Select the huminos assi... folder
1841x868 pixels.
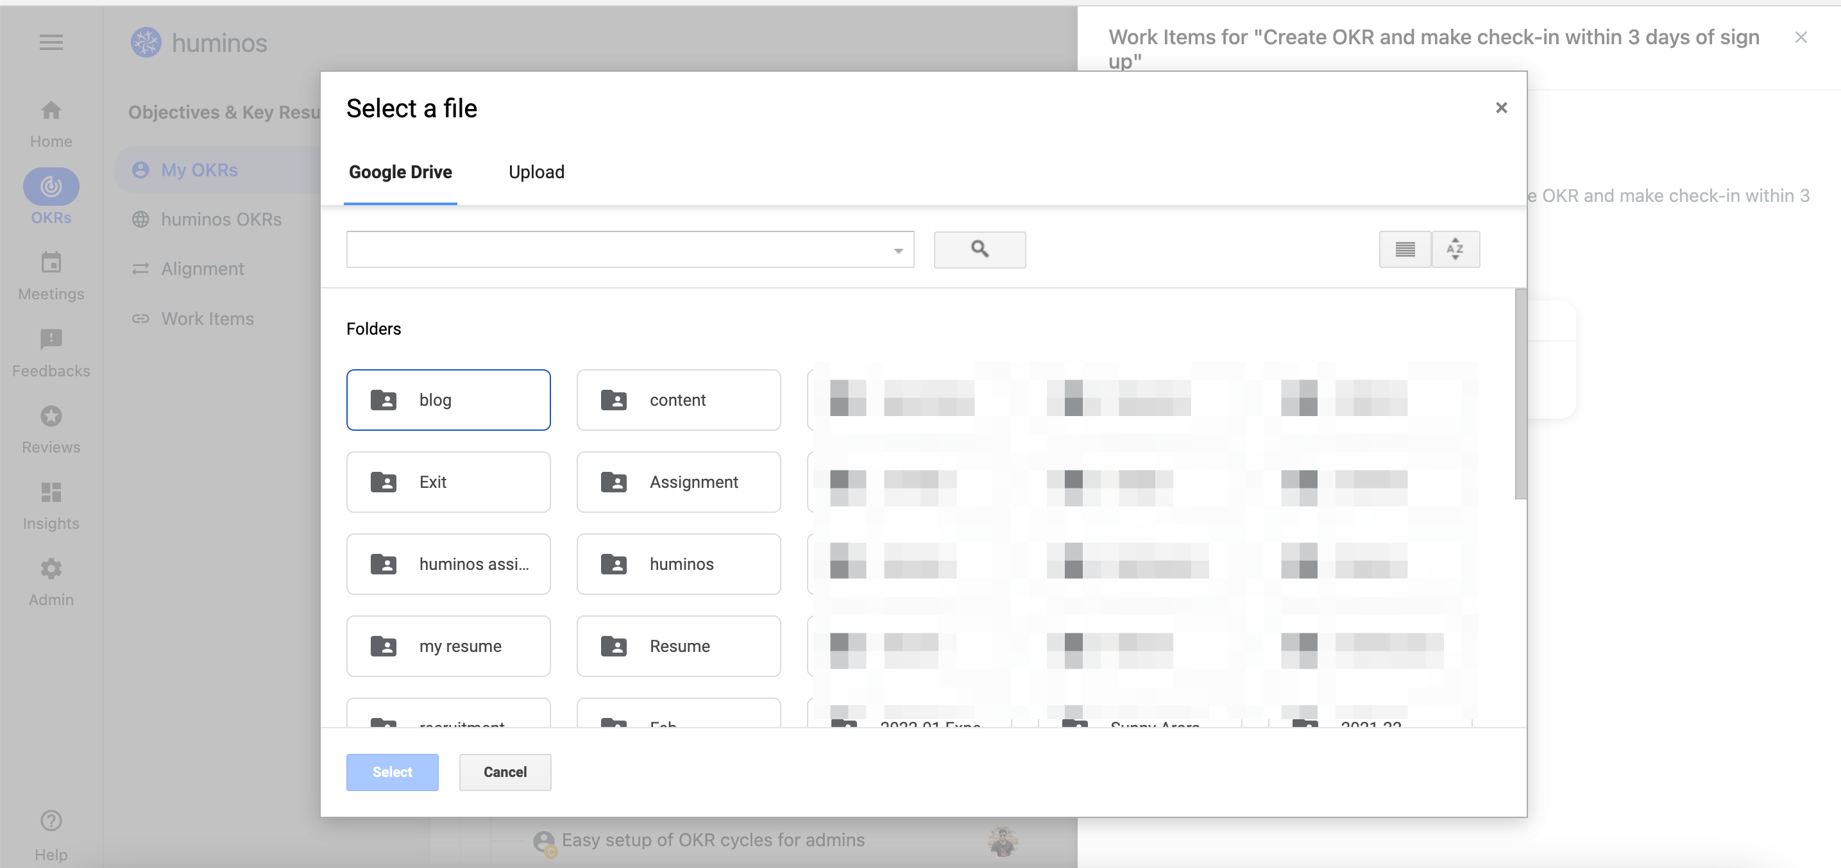(448, 563)
